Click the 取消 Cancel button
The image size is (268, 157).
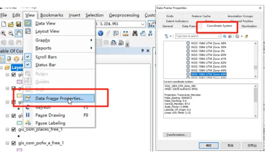(230, 145)
